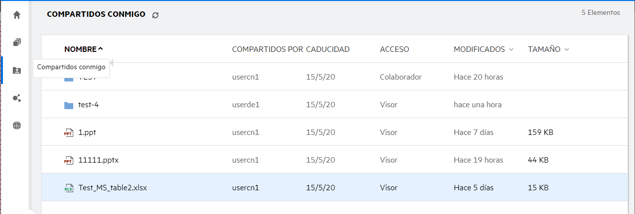
Task: Open the Net Folders globe icon
Action: pyautogui.click(x=17, y=126)
